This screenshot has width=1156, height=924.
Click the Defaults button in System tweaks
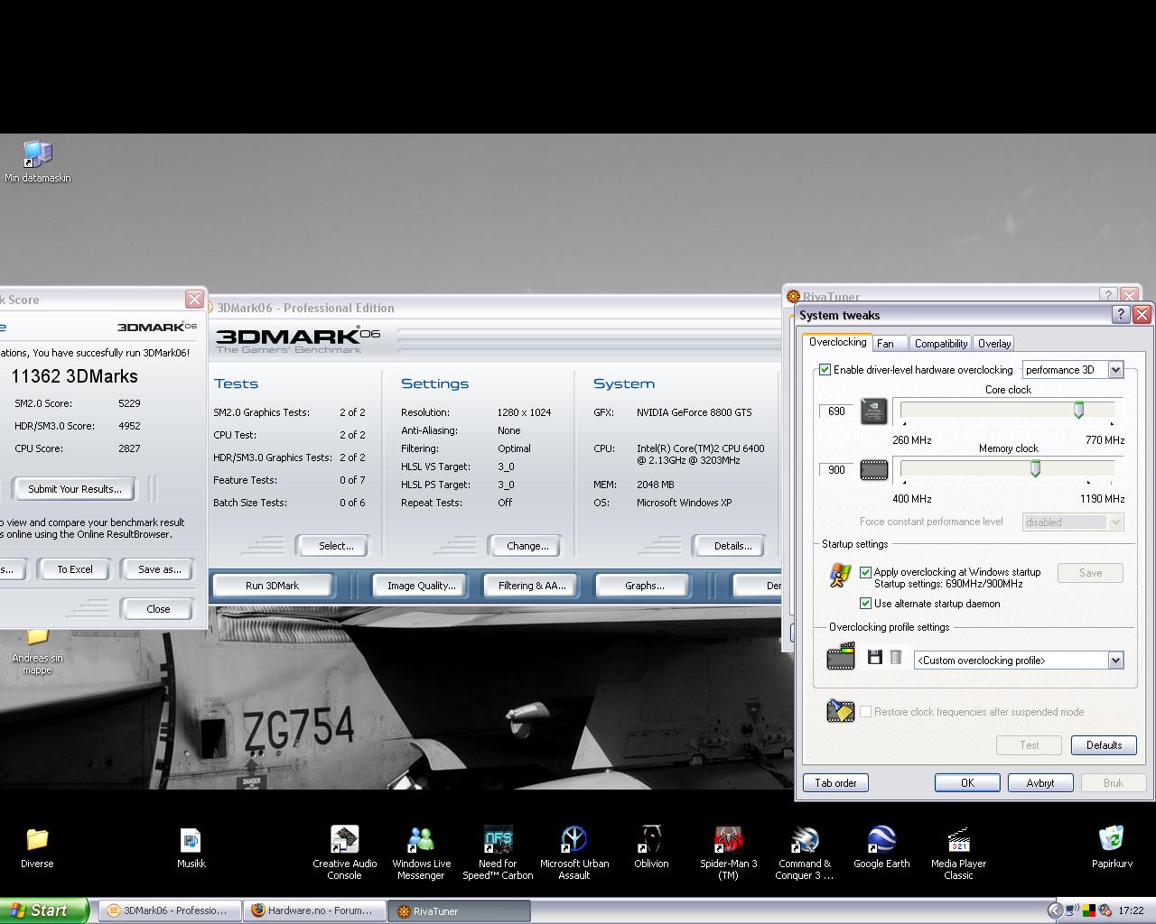click(x=1104, y=745)
